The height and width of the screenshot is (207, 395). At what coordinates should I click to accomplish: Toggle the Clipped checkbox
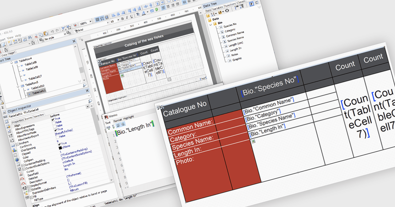[60, 144]
